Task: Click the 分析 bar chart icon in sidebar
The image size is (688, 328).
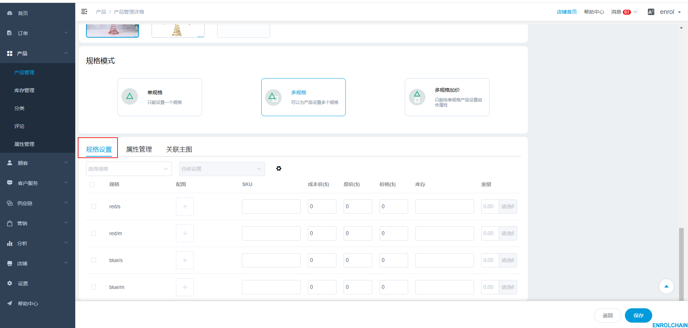Action: 10,243
